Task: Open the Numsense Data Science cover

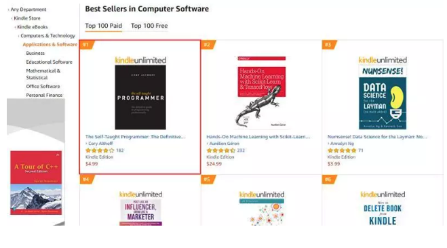Action: pyautogui.click(x=383, y=98)
